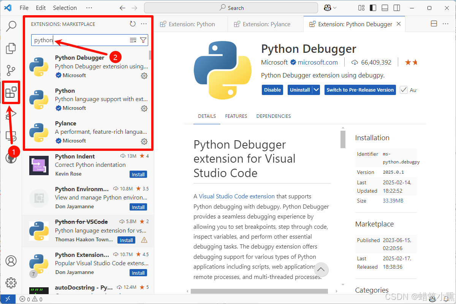
Task: Open manage gear for Python extension
Action: (x=144, y=108)
